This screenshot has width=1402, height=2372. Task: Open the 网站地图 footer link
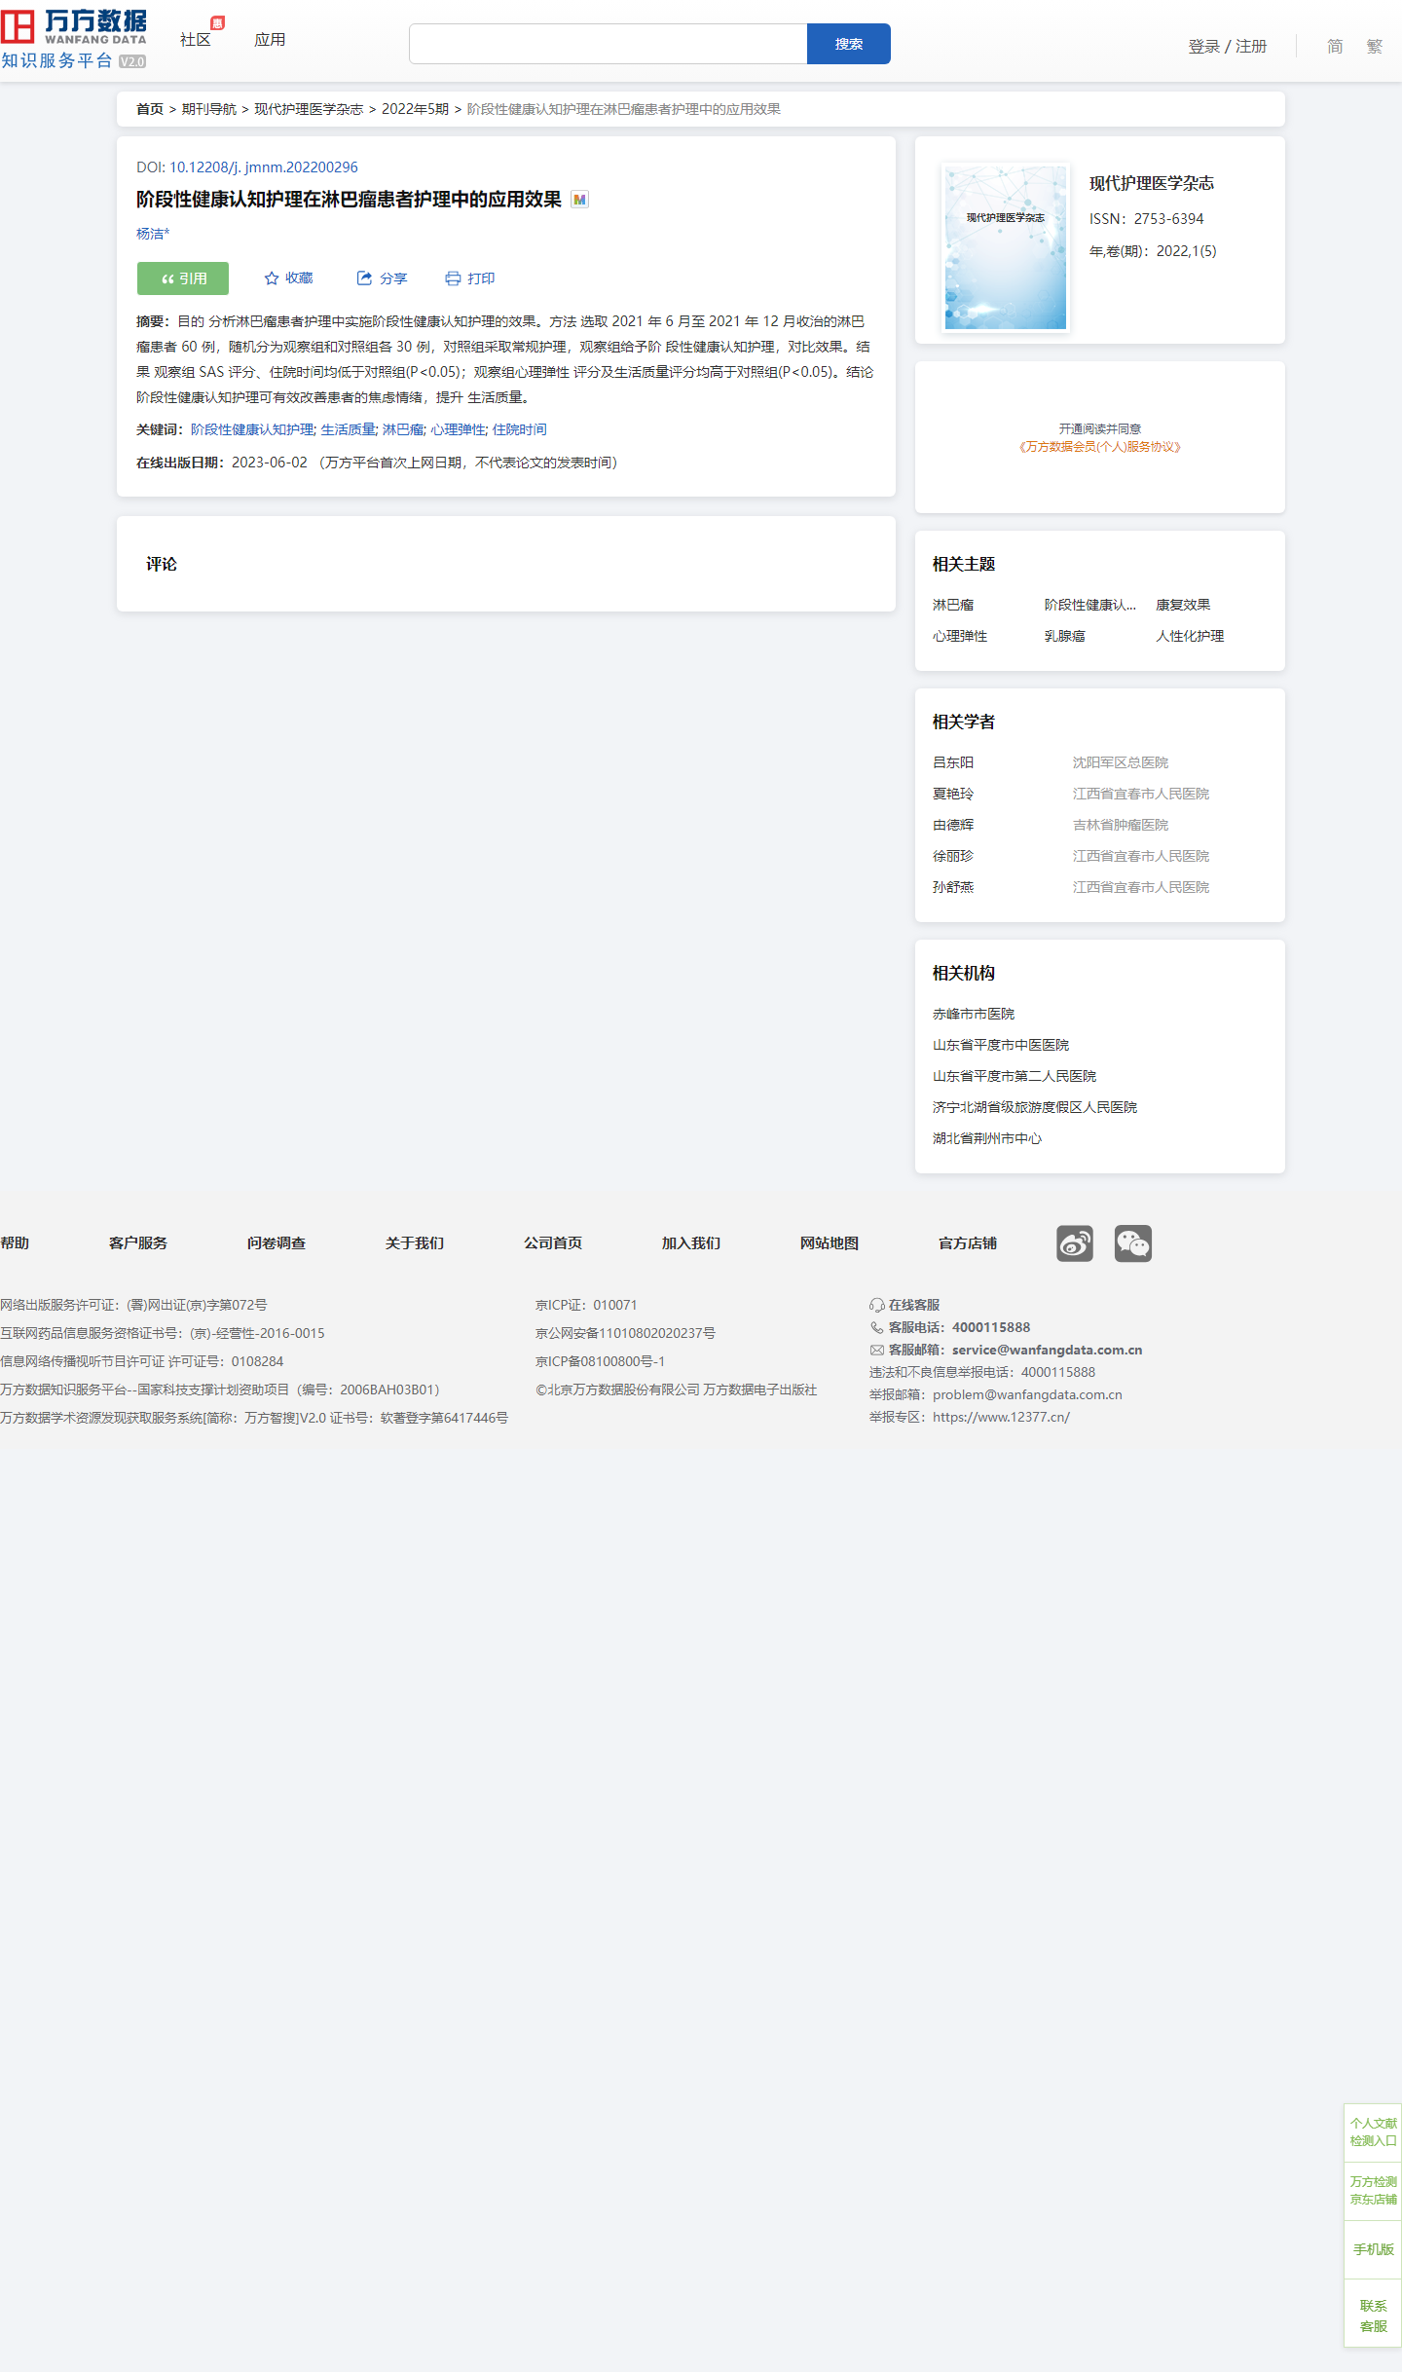[x=830, y=1243]
